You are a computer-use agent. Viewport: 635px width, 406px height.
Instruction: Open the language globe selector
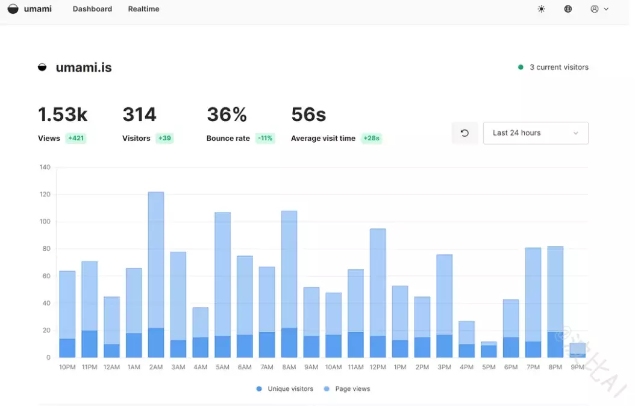pos(568,9)
